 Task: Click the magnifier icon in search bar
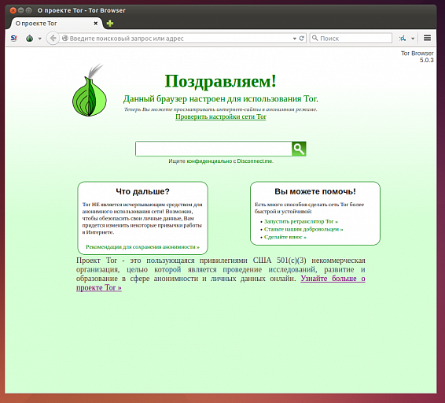click(x=314, y=38)
